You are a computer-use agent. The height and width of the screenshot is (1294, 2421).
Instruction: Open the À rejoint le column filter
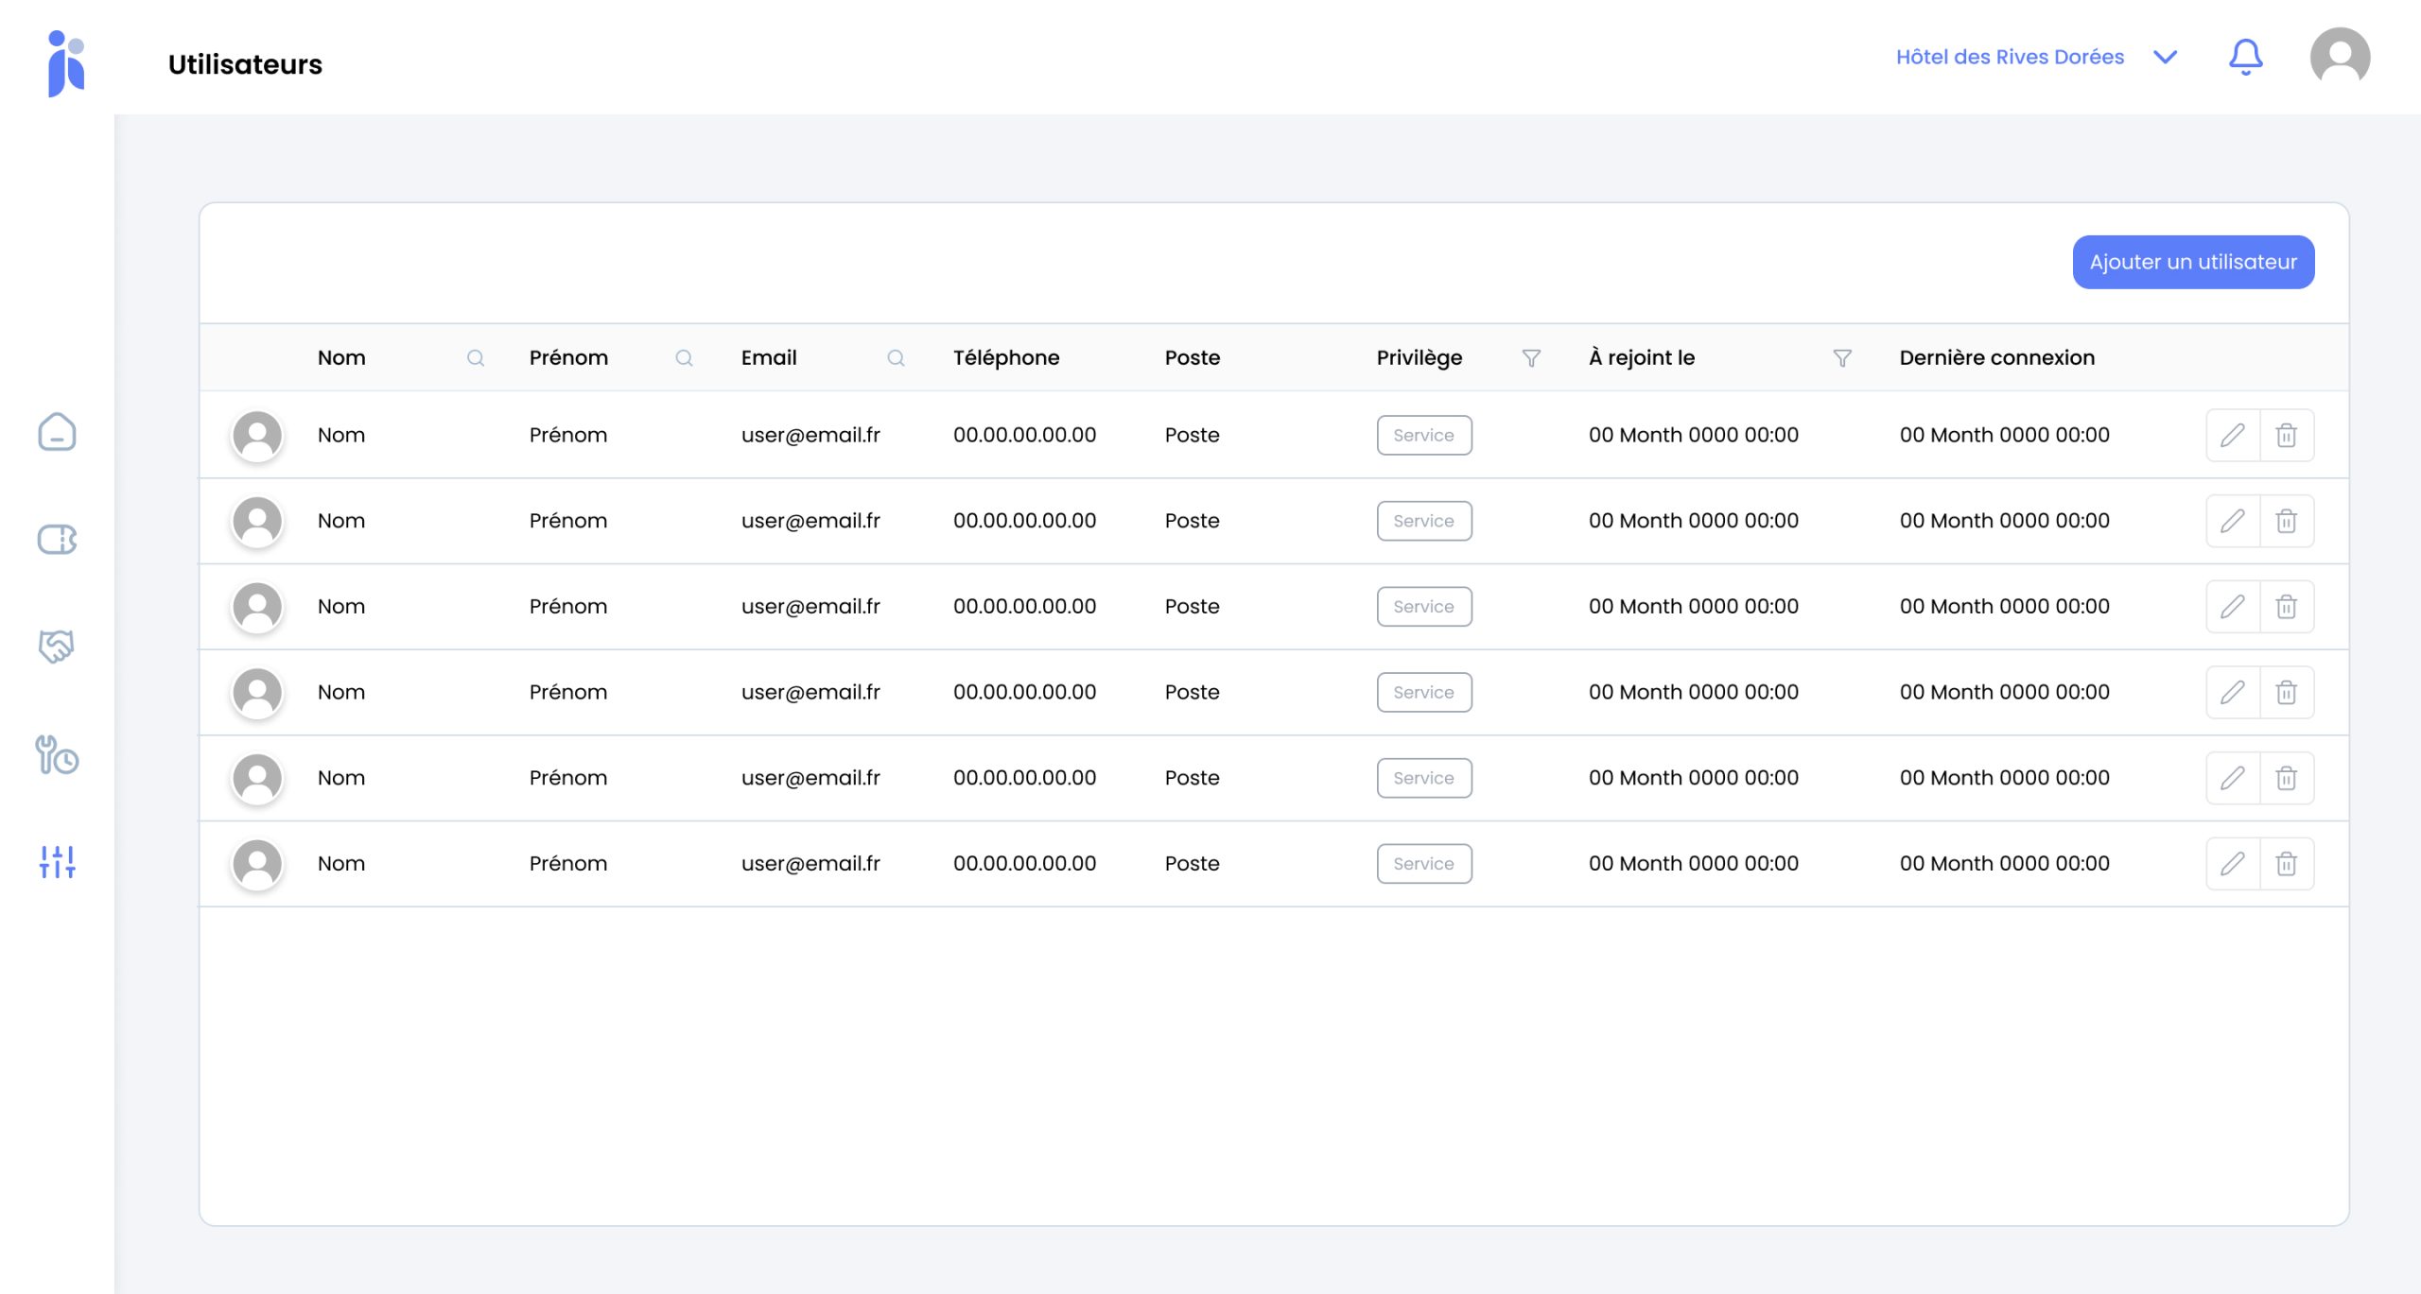(x=1842, y=358)
